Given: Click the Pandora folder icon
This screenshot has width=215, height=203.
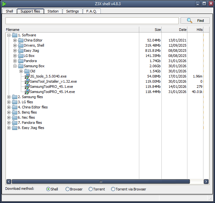Looking at the screenshot, I should tap(21, 61).
